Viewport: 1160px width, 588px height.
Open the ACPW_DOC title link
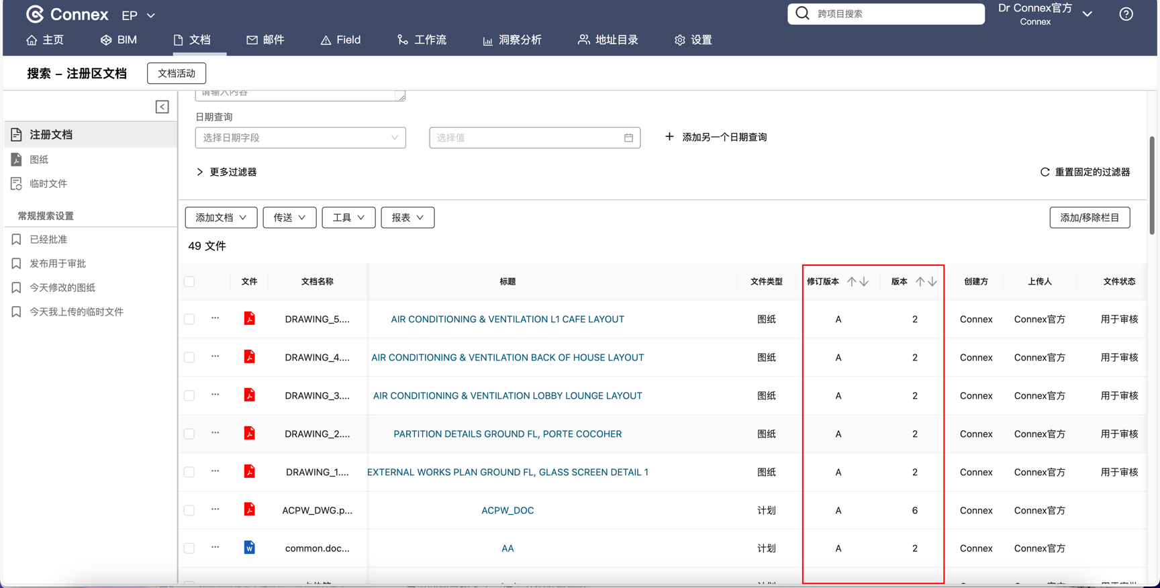click(507, 510)
